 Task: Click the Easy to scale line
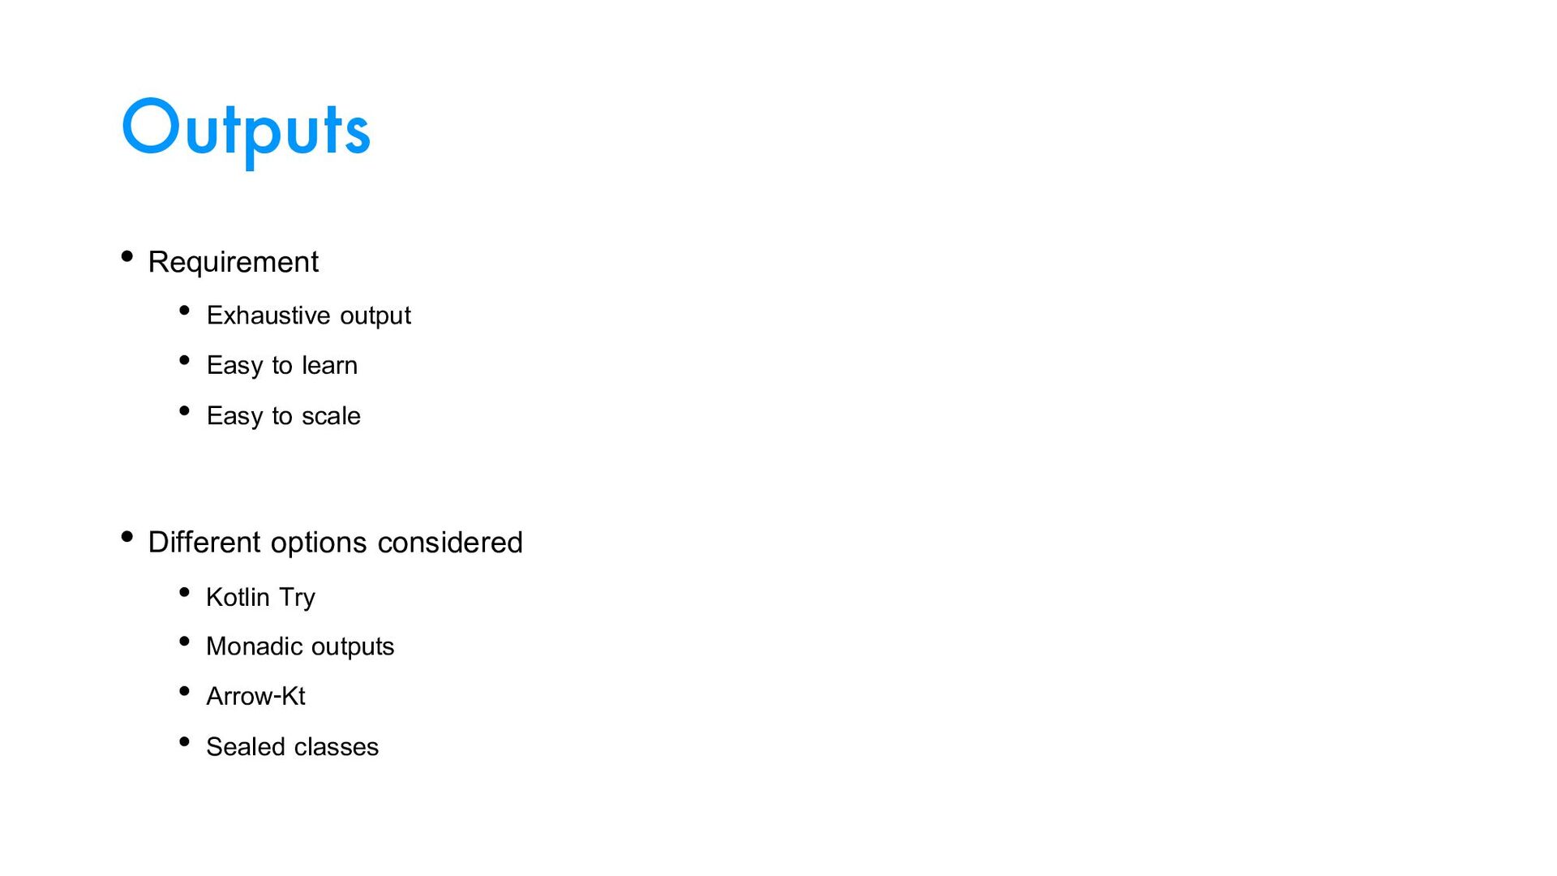pos(283,416)
